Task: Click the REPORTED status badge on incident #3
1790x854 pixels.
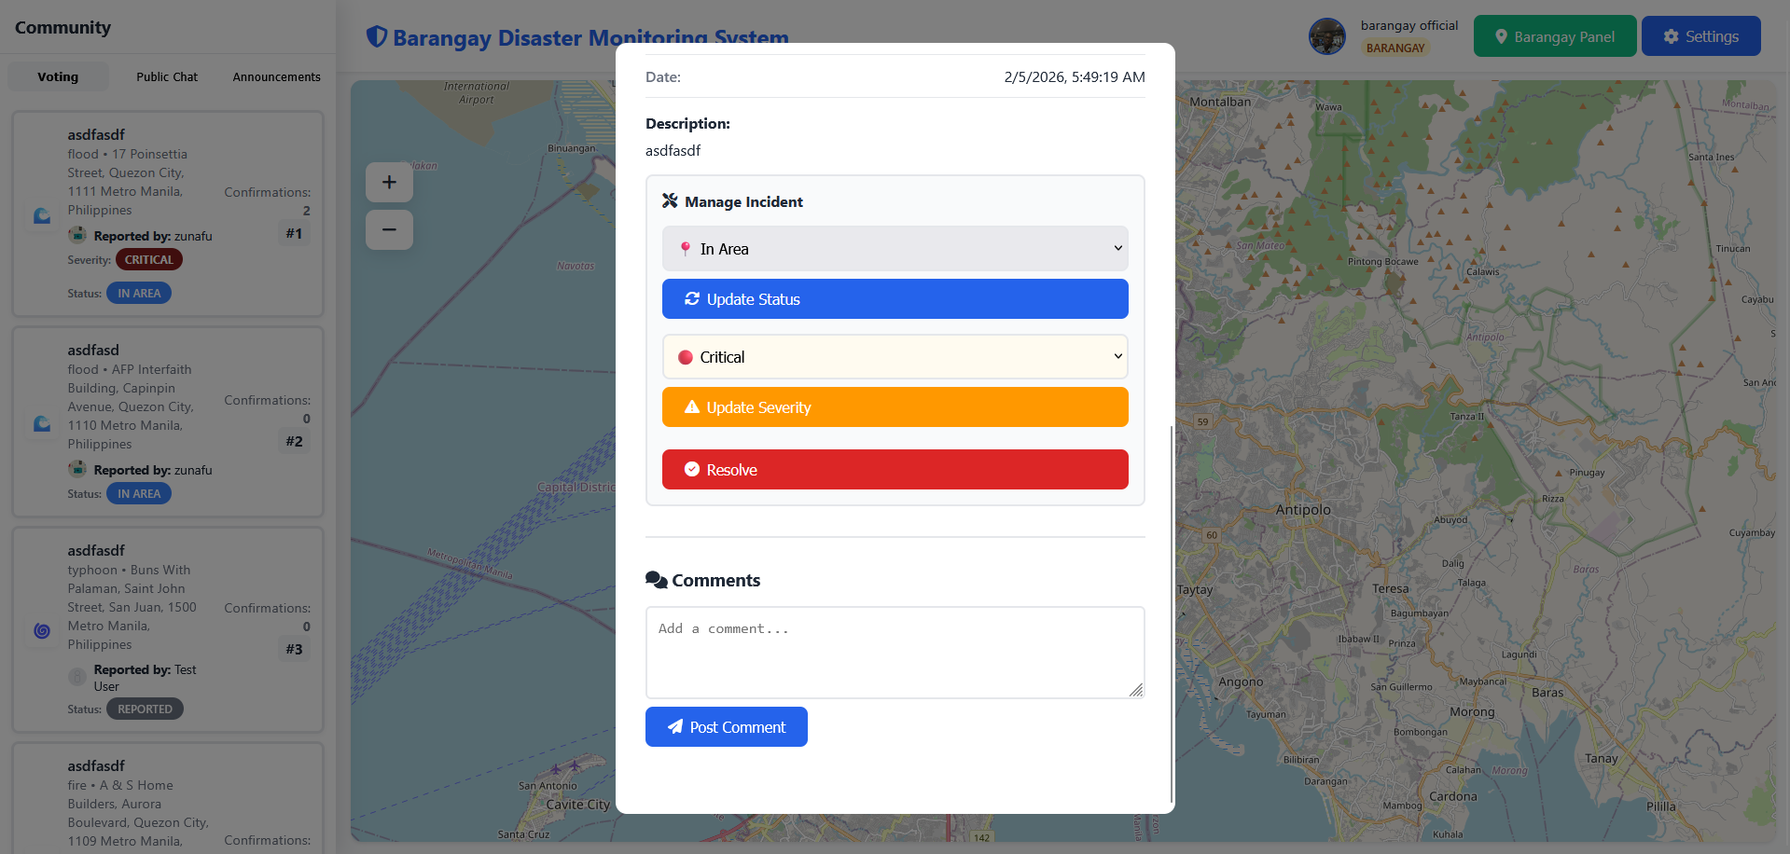Action: point(145,709)
